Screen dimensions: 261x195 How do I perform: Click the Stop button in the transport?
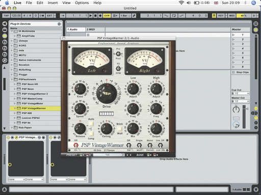(x=95, y=16)
